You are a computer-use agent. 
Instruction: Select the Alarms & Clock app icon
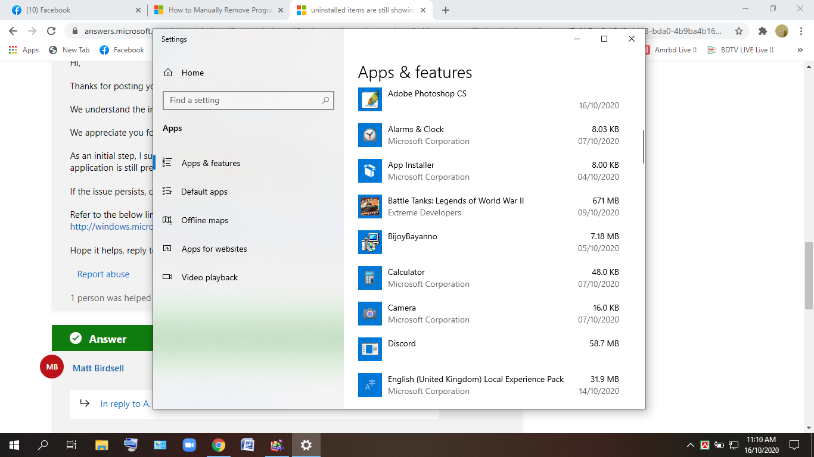pyautogui.click(x=369, y=135)
